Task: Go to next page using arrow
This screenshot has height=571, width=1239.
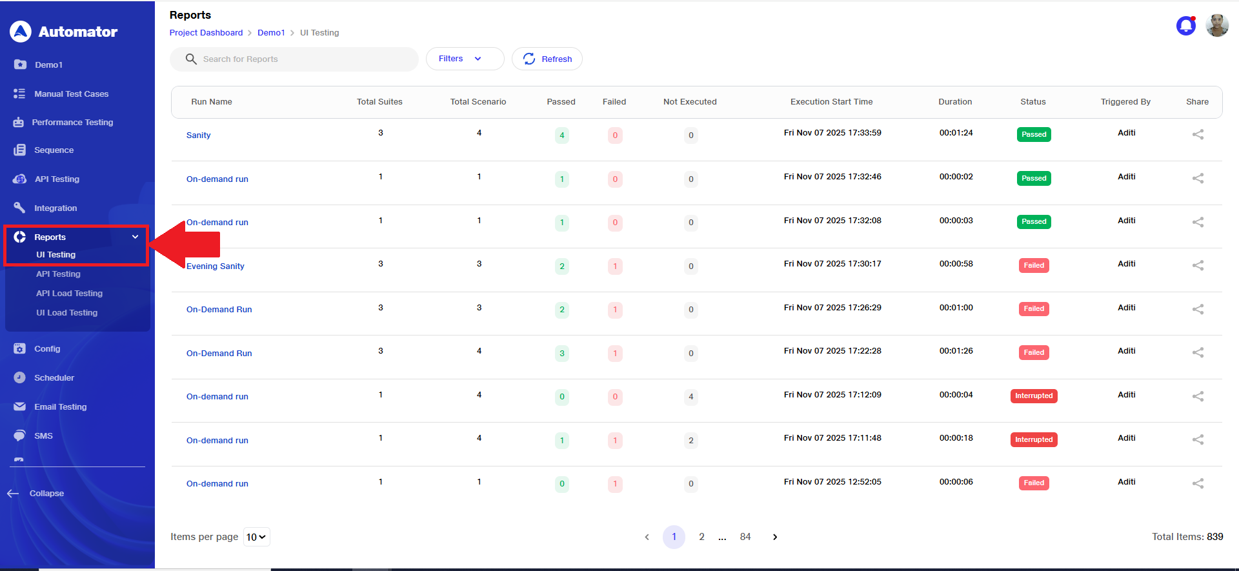Action: [775, 537]
